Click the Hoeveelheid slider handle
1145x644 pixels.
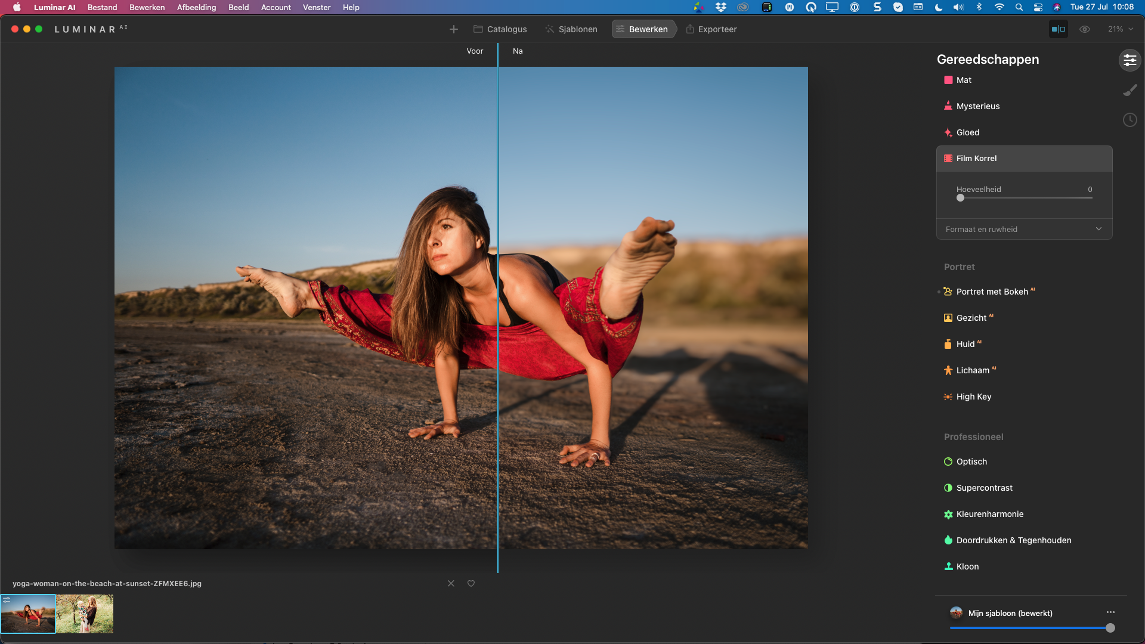[960, 198]
